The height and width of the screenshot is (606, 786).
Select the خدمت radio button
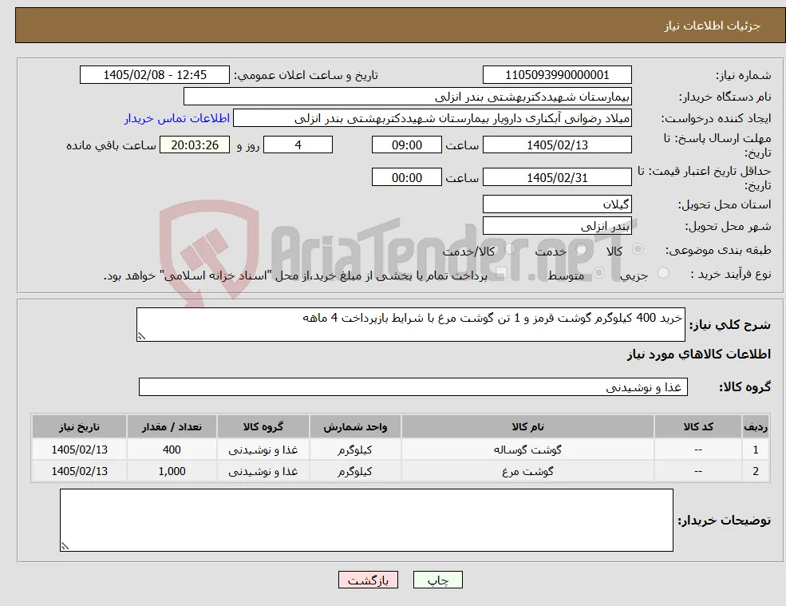point(582,249)
